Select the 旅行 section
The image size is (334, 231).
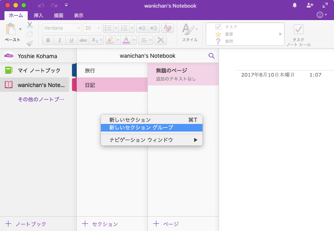coord(112,70)
